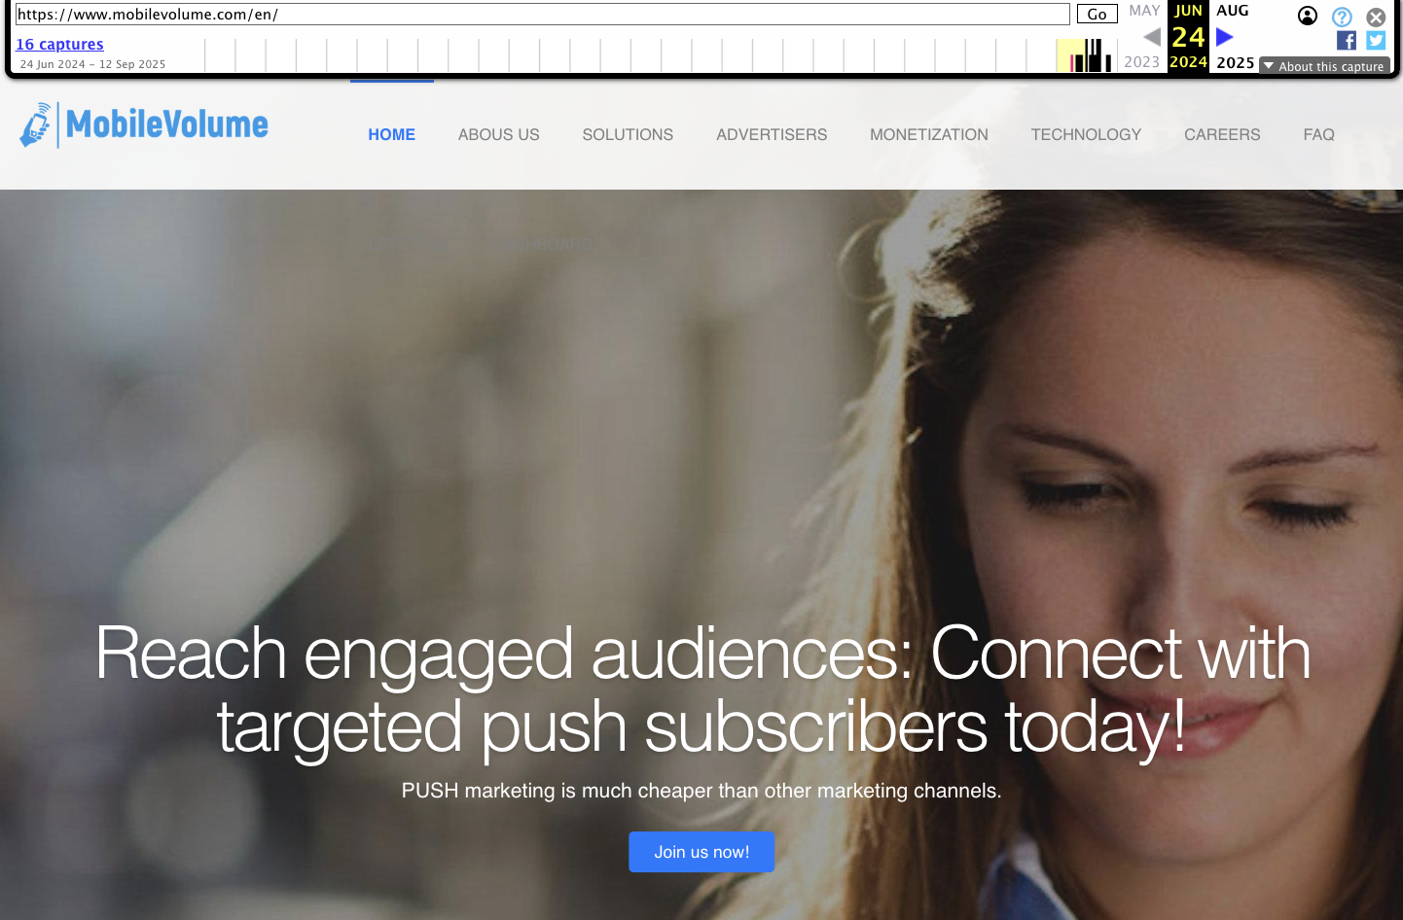Share this capture on Facebook
The height and width of the screenshot is (920, 1403).
1347,40
